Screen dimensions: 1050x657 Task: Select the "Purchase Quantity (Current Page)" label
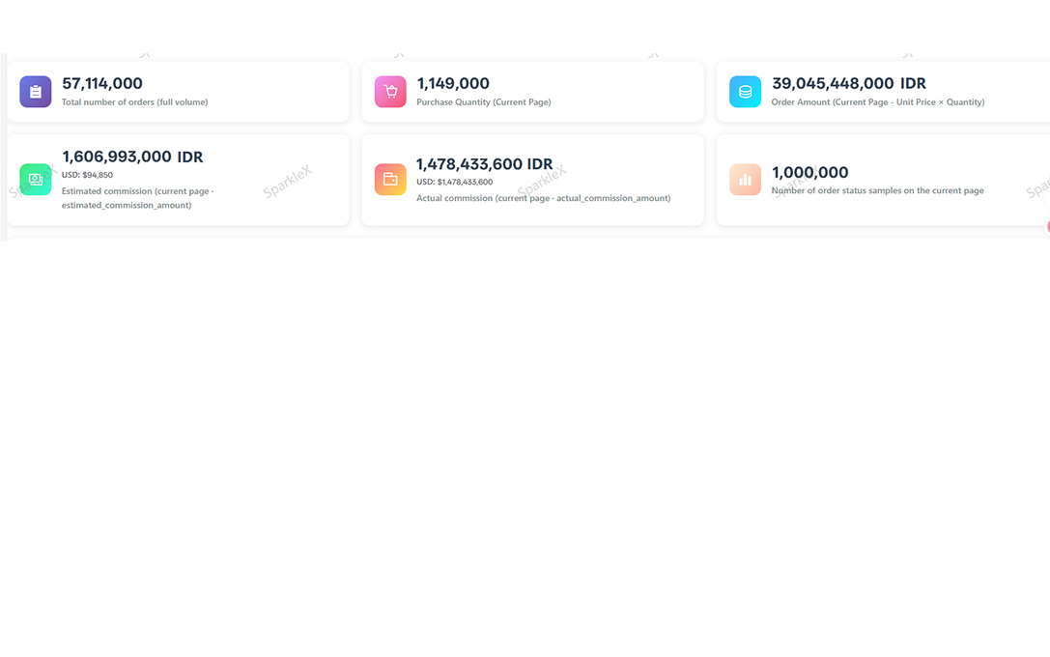[x=484, y=102]
